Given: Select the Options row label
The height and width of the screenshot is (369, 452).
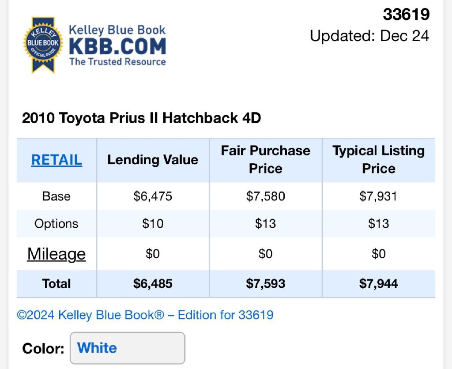Looking at the screenshot, I should pos(56,223).
